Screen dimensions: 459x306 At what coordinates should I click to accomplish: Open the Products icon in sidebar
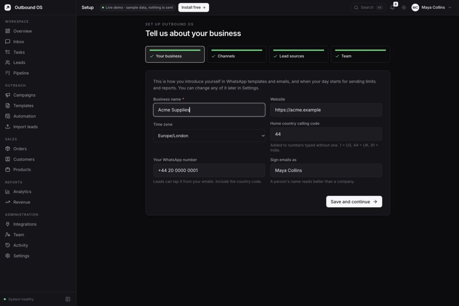[x=8, y=170]
